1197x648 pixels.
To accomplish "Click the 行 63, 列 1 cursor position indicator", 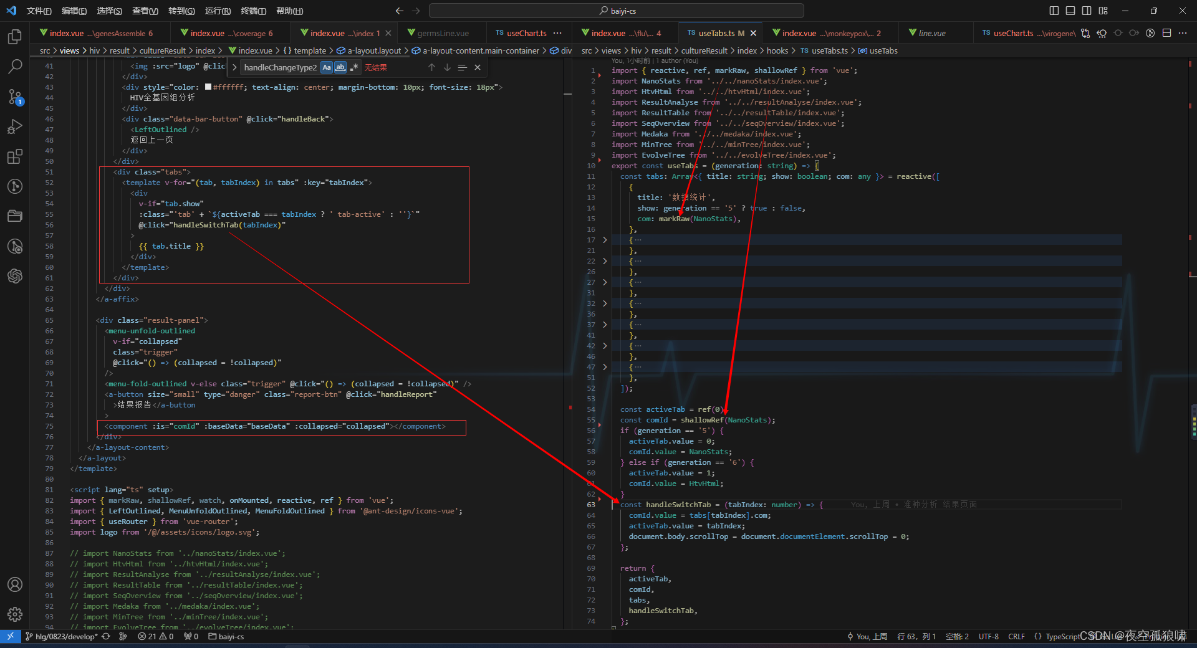I will pos(916,636).
